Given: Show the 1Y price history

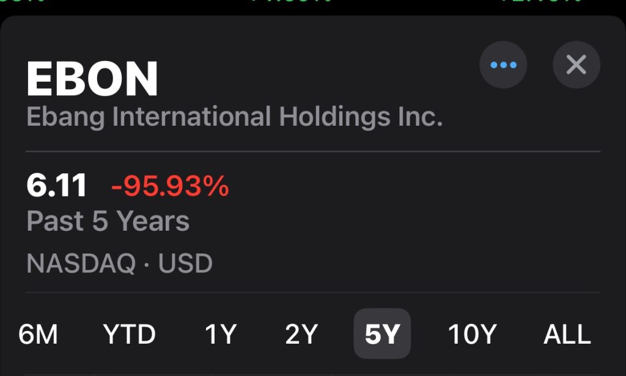Looking at the screenshot, I should (220, 334).
